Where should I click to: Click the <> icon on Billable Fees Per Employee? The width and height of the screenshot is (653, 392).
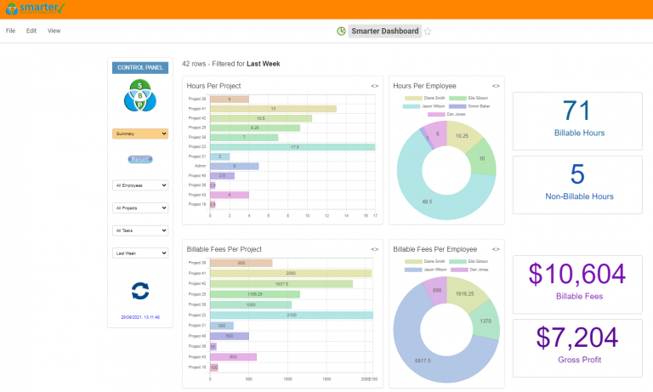pos(496,249)
